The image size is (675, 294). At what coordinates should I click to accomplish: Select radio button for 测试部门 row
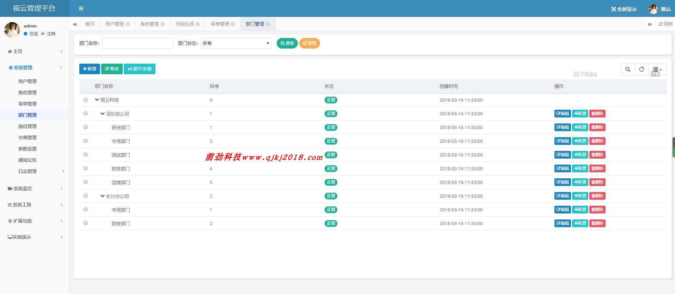(x=86, y=154)
